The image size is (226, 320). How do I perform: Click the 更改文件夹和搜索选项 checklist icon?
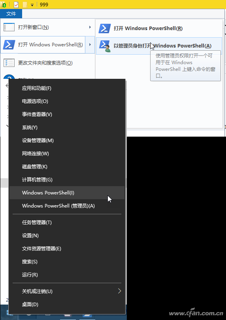9,63
